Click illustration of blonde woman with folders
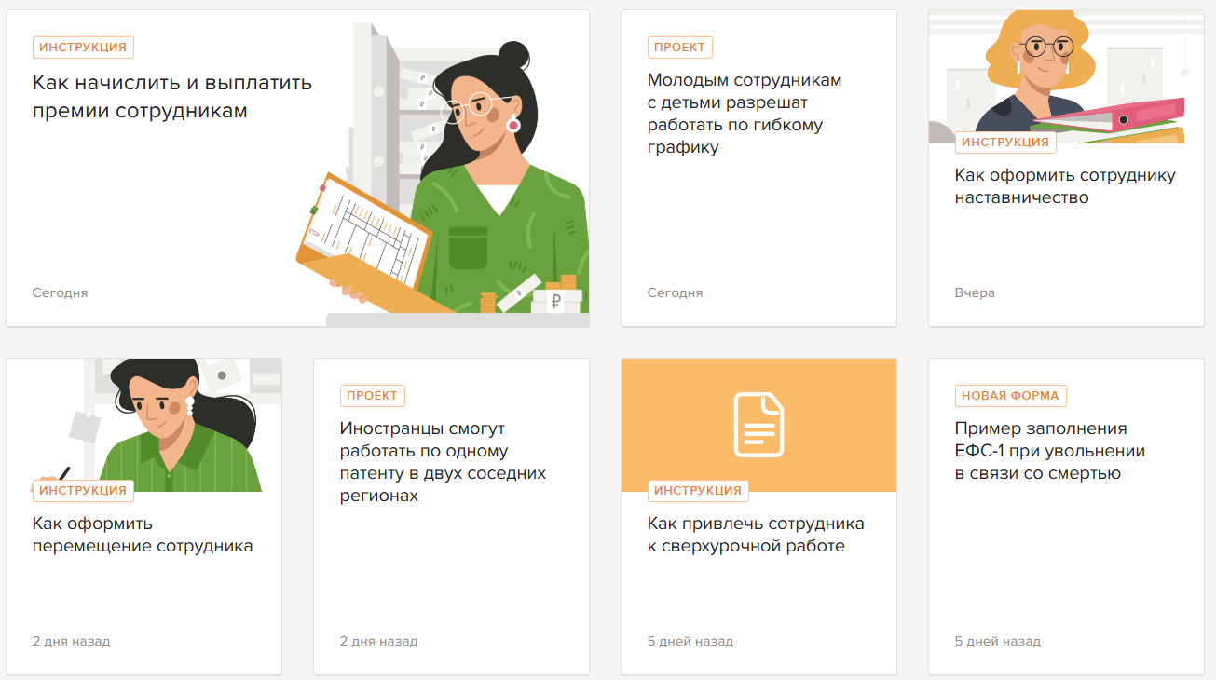Screen dimensions: 1216x680 click(1066, 76)
